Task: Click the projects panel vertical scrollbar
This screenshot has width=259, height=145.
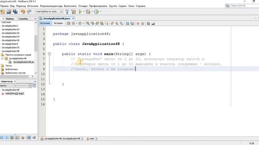Action: point(36,43)
